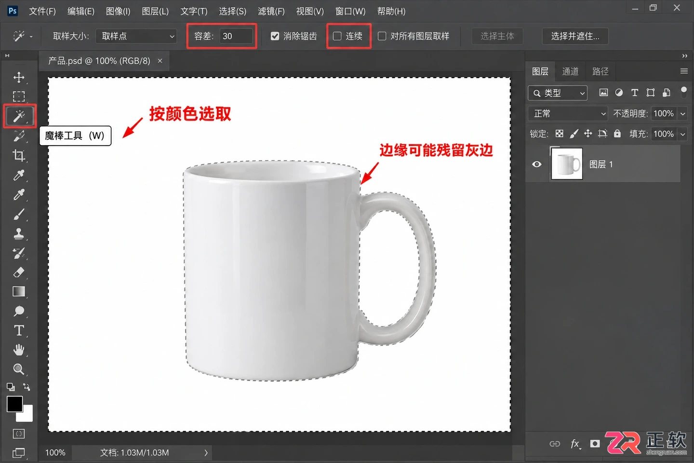
Task: Add a layer mask
Action: (595, 444)
